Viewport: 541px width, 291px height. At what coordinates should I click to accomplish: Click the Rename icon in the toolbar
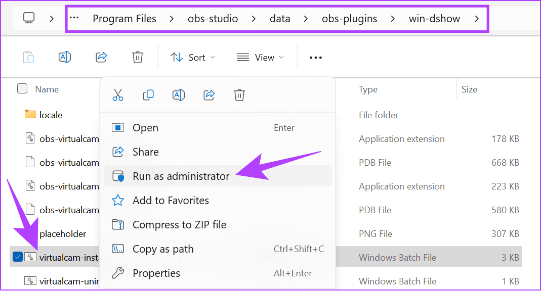(65, 58)
